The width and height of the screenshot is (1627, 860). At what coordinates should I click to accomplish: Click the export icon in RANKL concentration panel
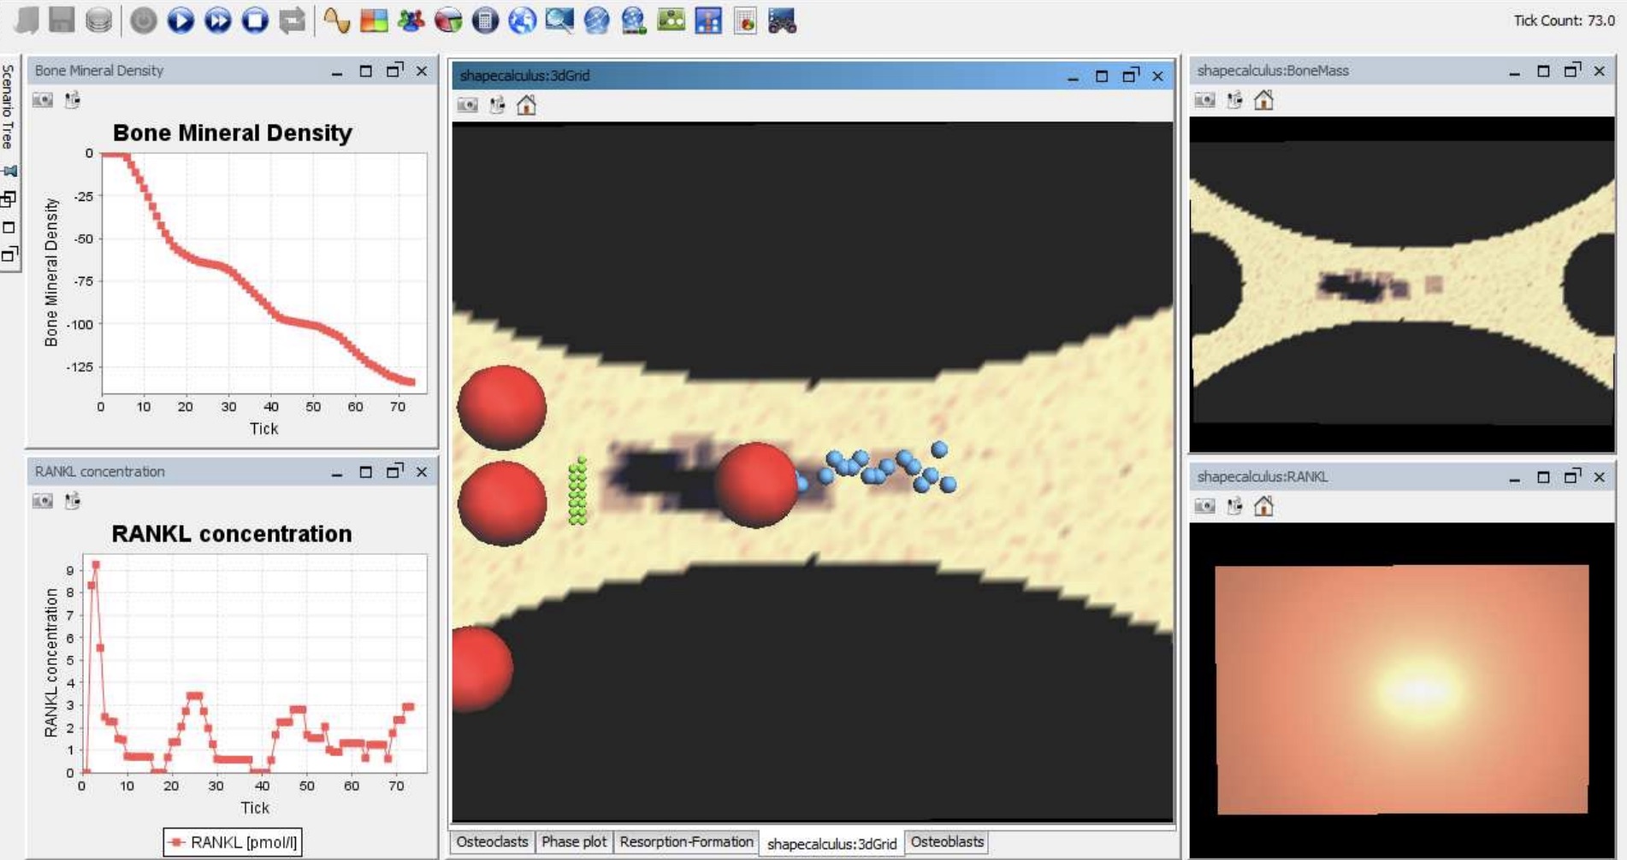(x=73, y=501)
